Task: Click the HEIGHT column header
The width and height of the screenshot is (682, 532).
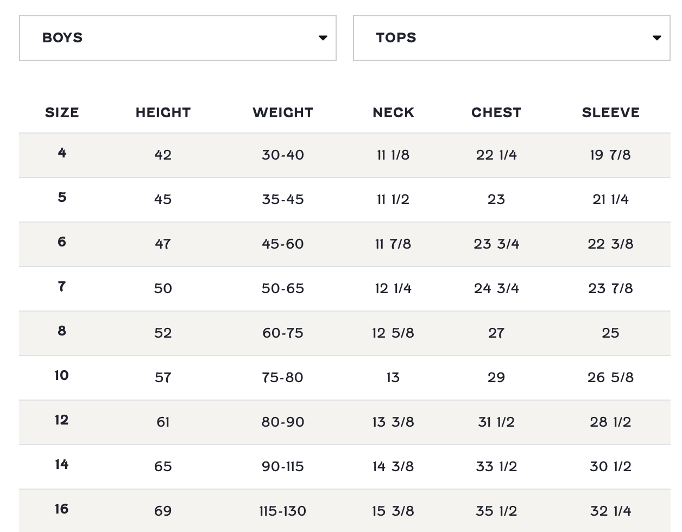Action: click(x=163, y=112)
